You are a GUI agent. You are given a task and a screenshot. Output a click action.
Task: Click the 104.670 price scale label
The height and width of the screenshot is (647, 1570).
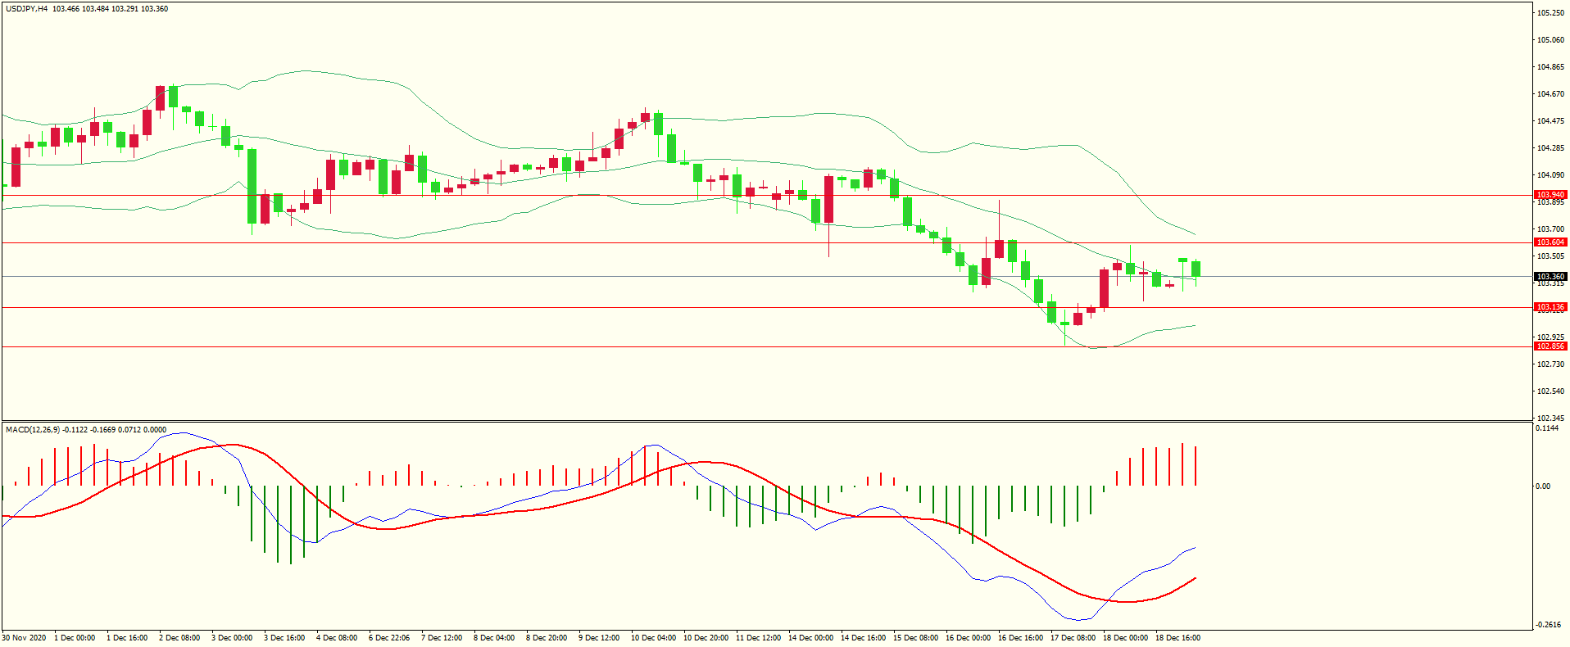pos(1550,94)
